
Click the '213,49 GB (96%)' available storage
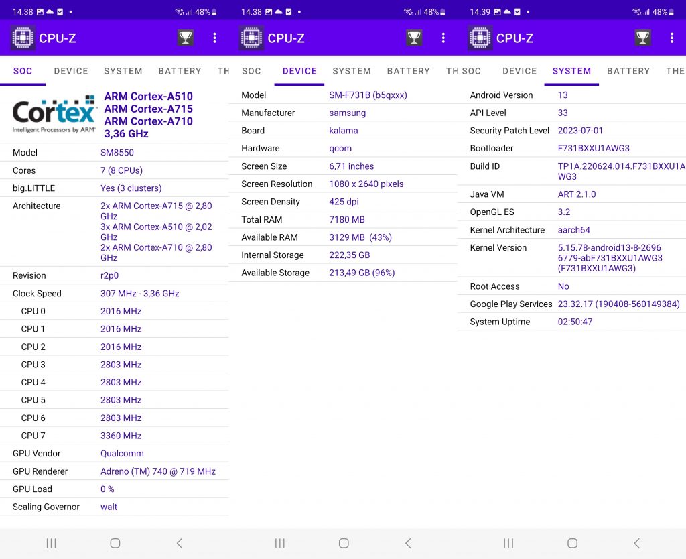(362, 273)
